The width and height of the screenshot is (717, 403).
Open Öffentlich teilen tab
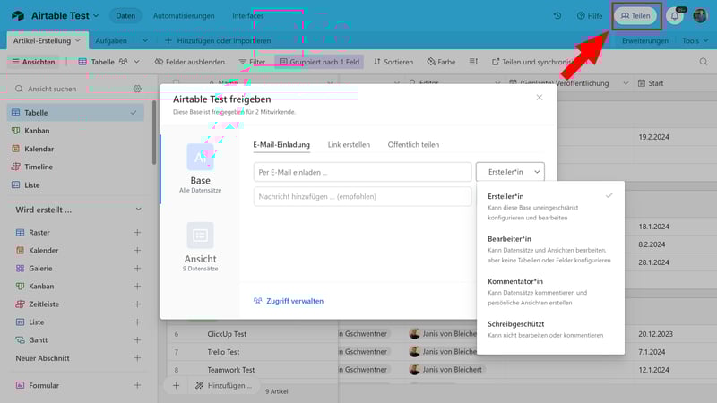[413, 144]
